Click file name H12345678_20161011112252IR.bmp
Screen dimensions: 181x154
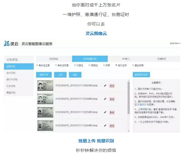click(x=77, y=112)
